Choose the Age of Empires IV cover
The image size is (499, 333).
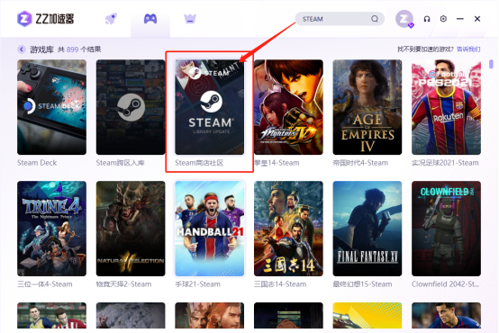pyautogui.click(x=367, y=107)
